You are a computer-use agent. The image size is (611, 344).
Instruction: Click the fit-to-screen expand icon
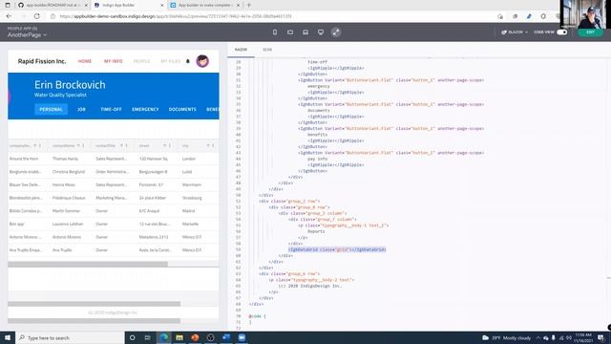point(336,32)
